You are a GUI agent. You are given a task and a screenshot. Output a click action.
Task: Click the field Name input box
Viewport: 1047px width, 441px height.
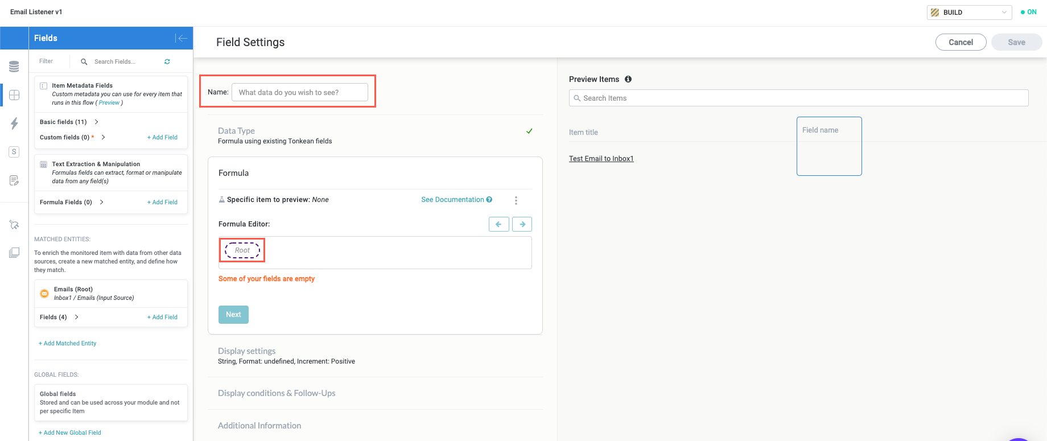pyautogui.click(x=299, y=92)
